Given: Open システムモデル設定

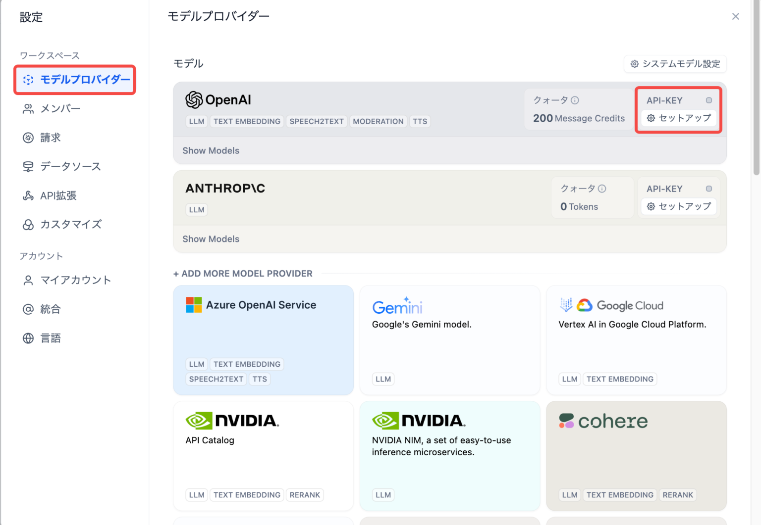Looking at the screenshot, I should pyautogui.click(x=675, y=64).
